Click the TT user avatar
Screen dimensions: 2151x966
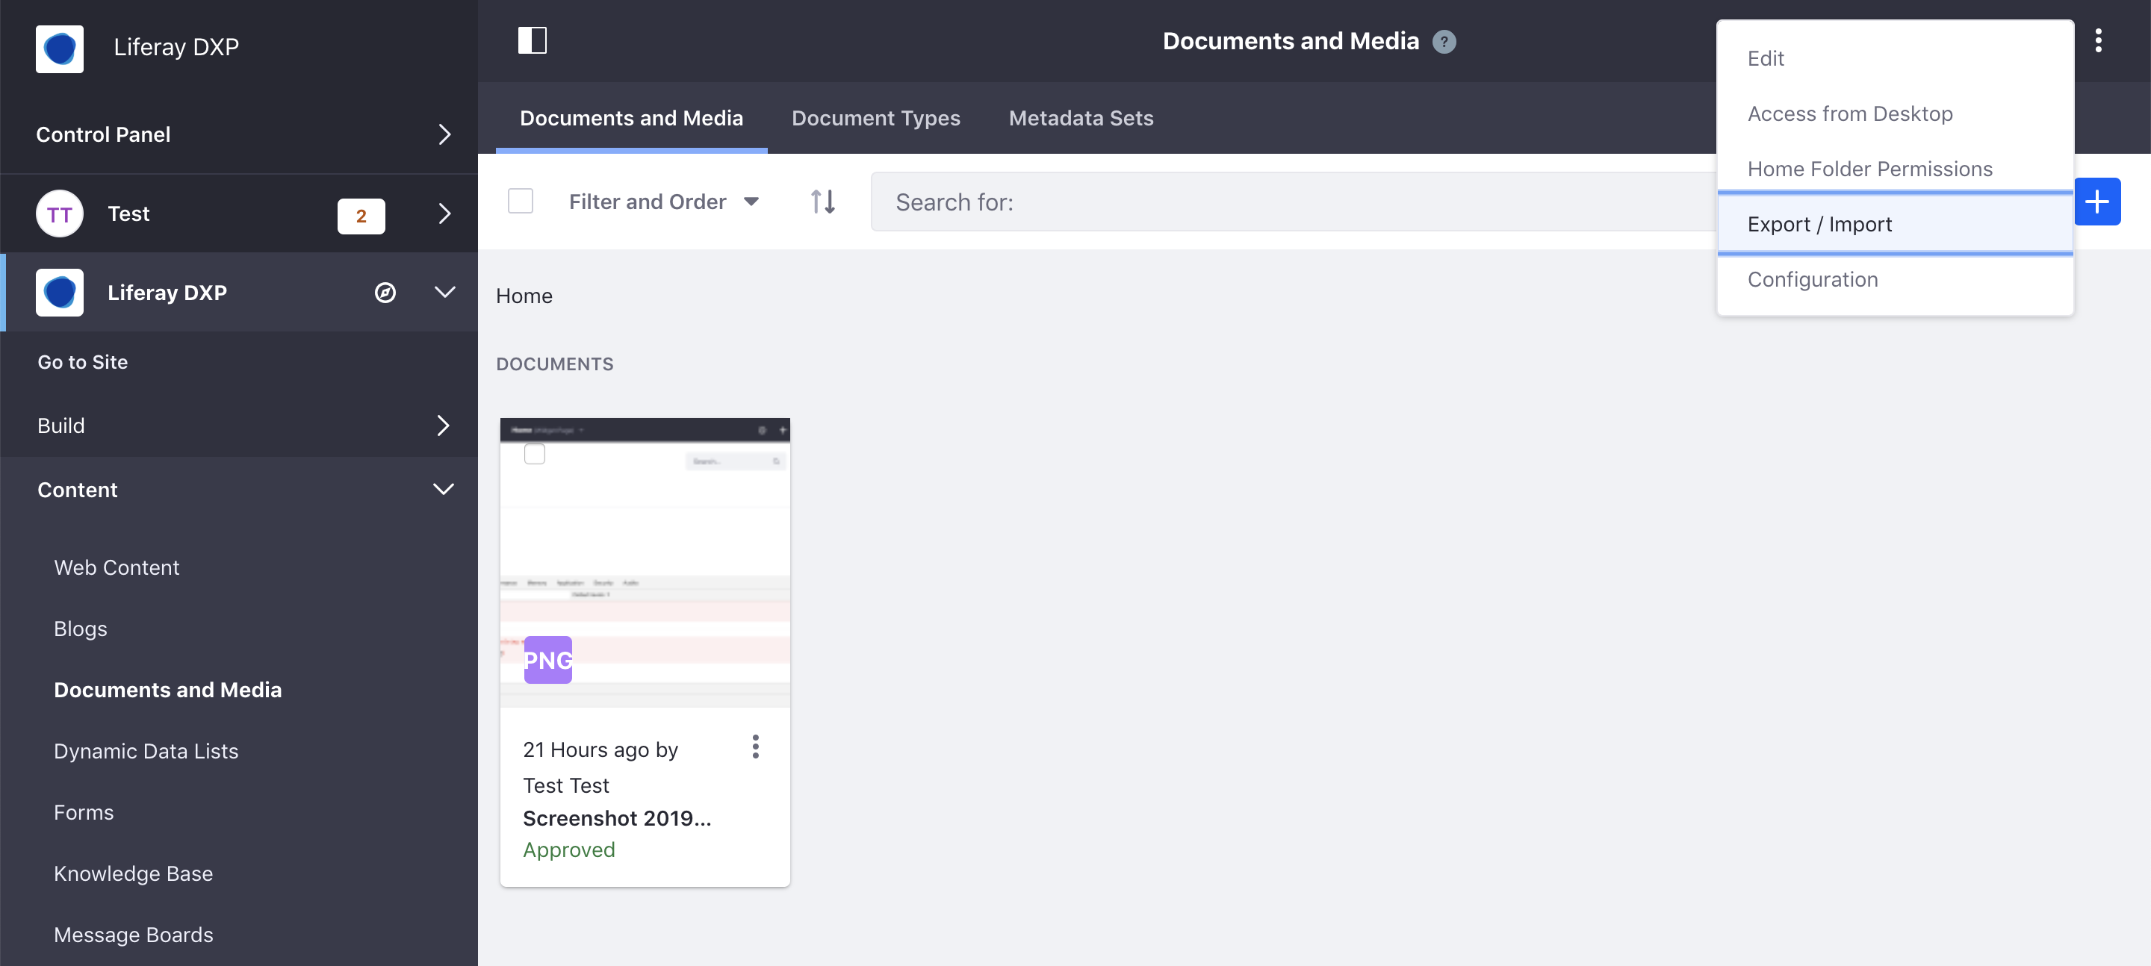(x=59, y=214)
